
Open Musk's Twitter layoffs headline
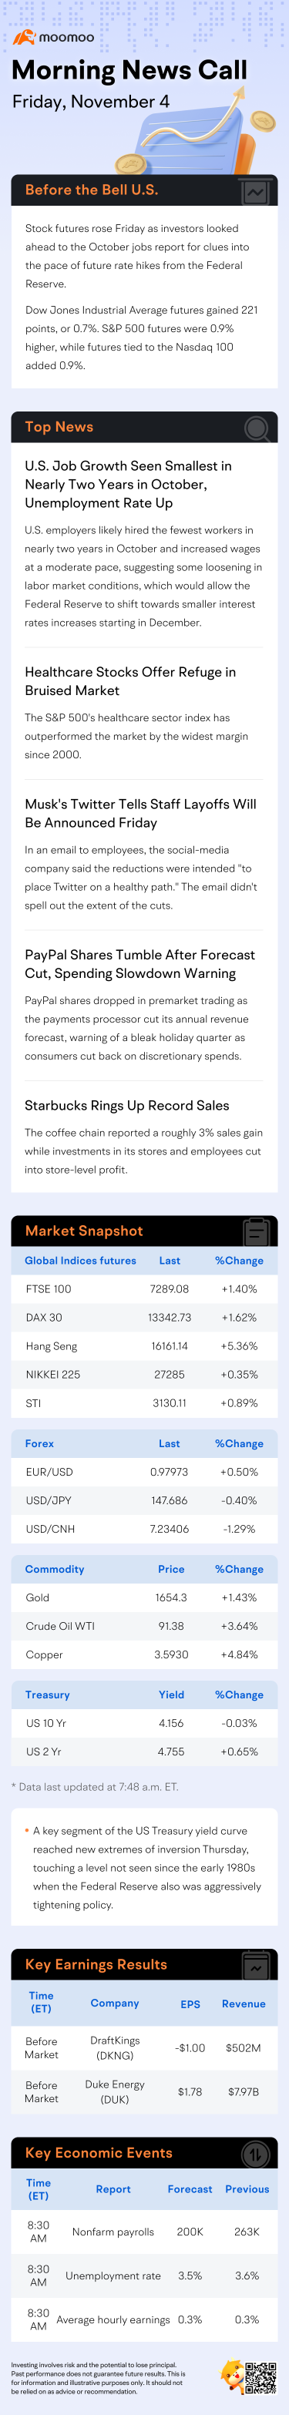pyautogui.click(x=141, y=814)
